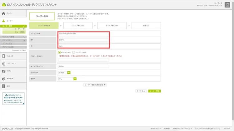Open グループ管理 in the sidebar submenu
234x131 pixels.
pos(20,32)
